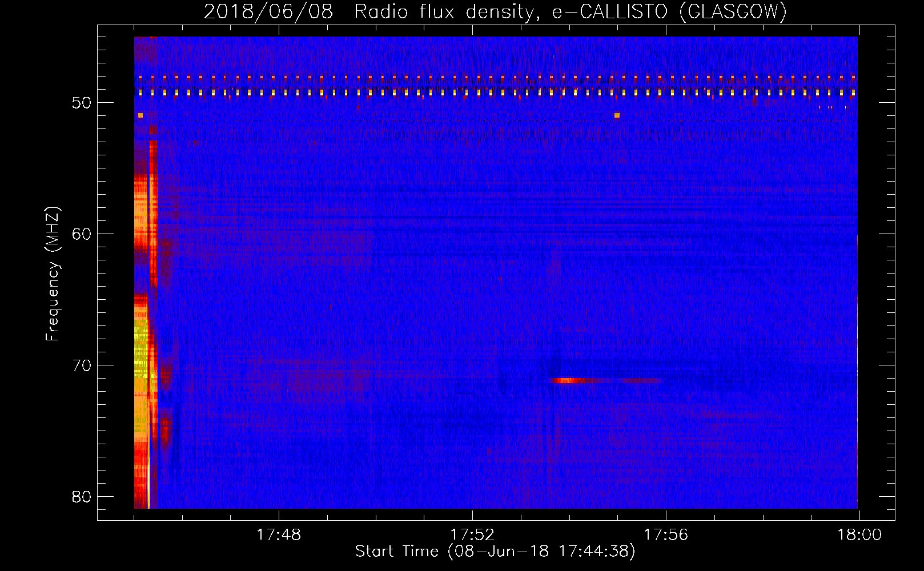Click the 17:56 time tick label
The width and height of the screenshot is (924, 571).
coord(666,535)
